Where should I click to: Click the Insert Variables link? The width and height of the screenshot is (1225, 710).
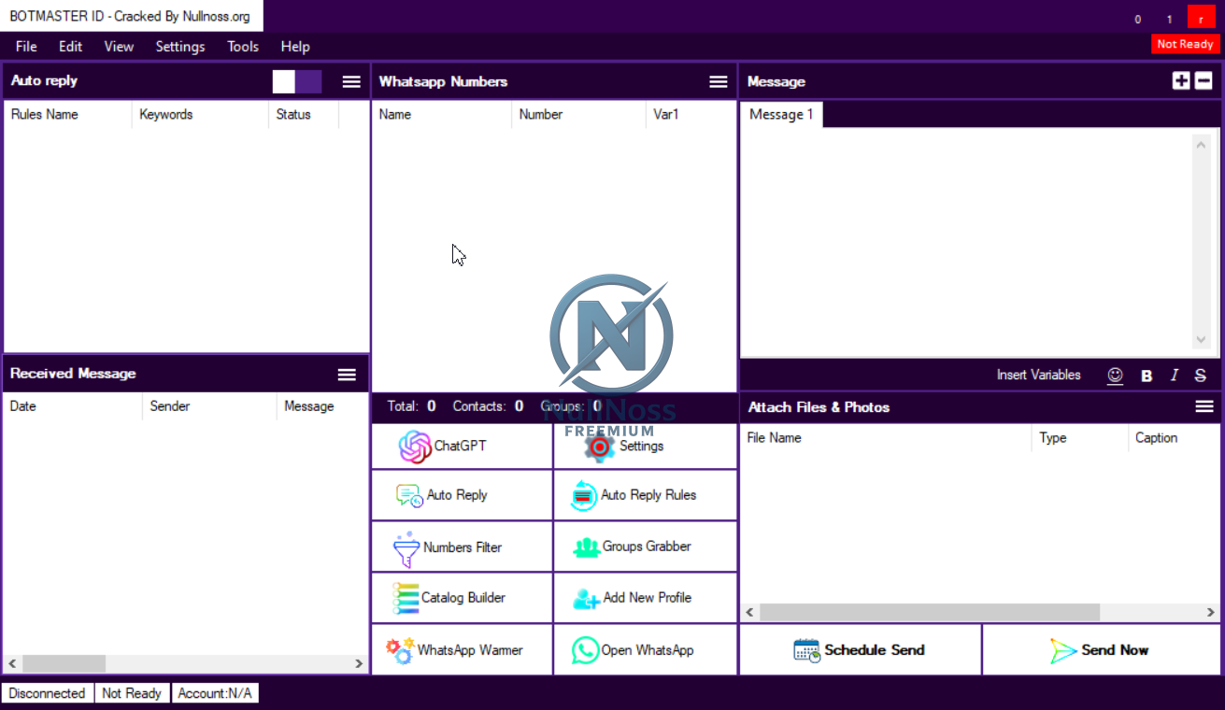[x=1038, y=375]
